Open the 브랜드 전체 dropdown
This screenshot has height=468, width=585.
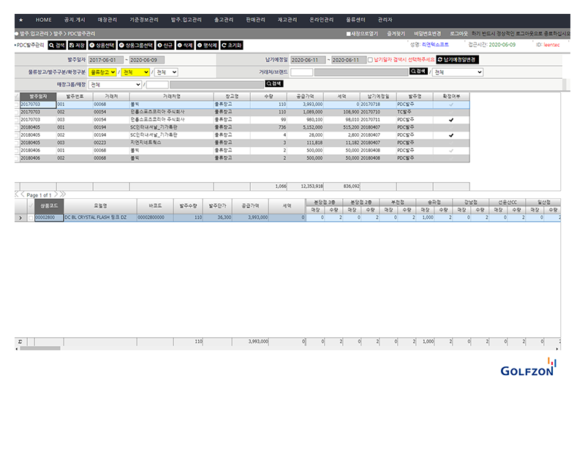[x=458, y=72]
